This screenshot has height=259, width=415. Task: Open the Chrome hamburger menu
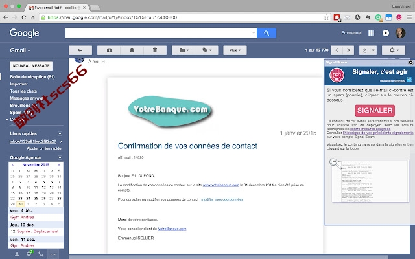[x=409, y=17]
